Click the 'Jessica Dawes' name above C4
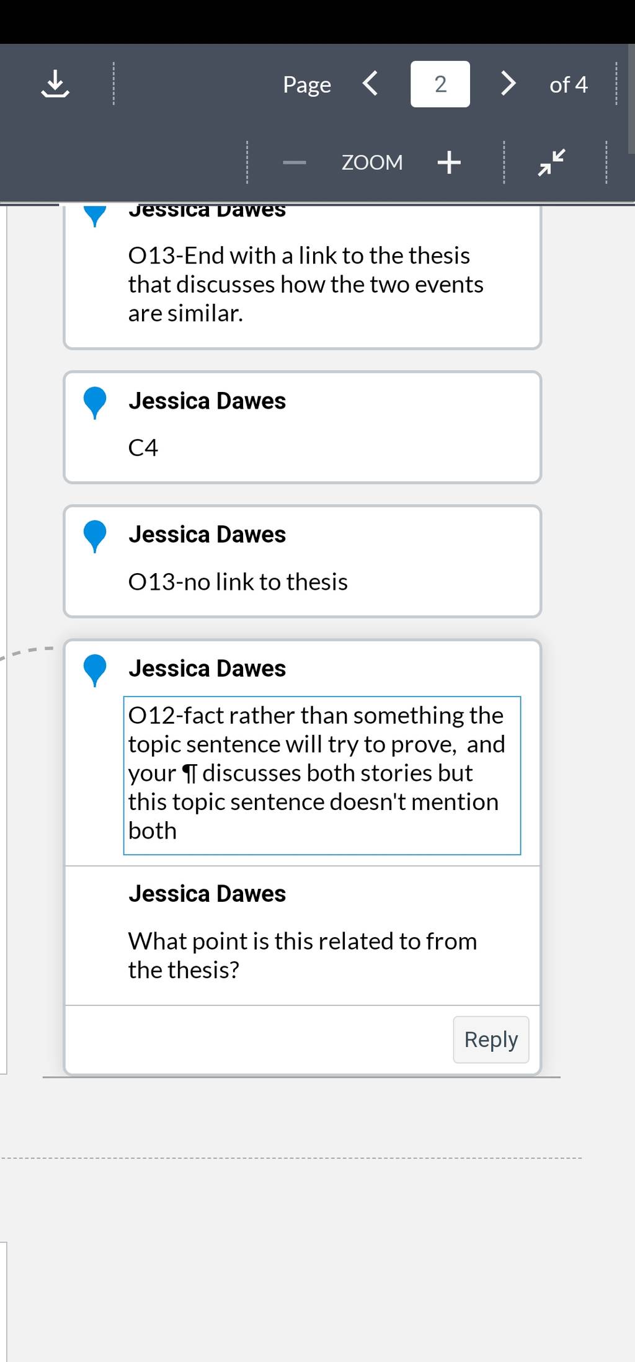 (x=207, y=401)
